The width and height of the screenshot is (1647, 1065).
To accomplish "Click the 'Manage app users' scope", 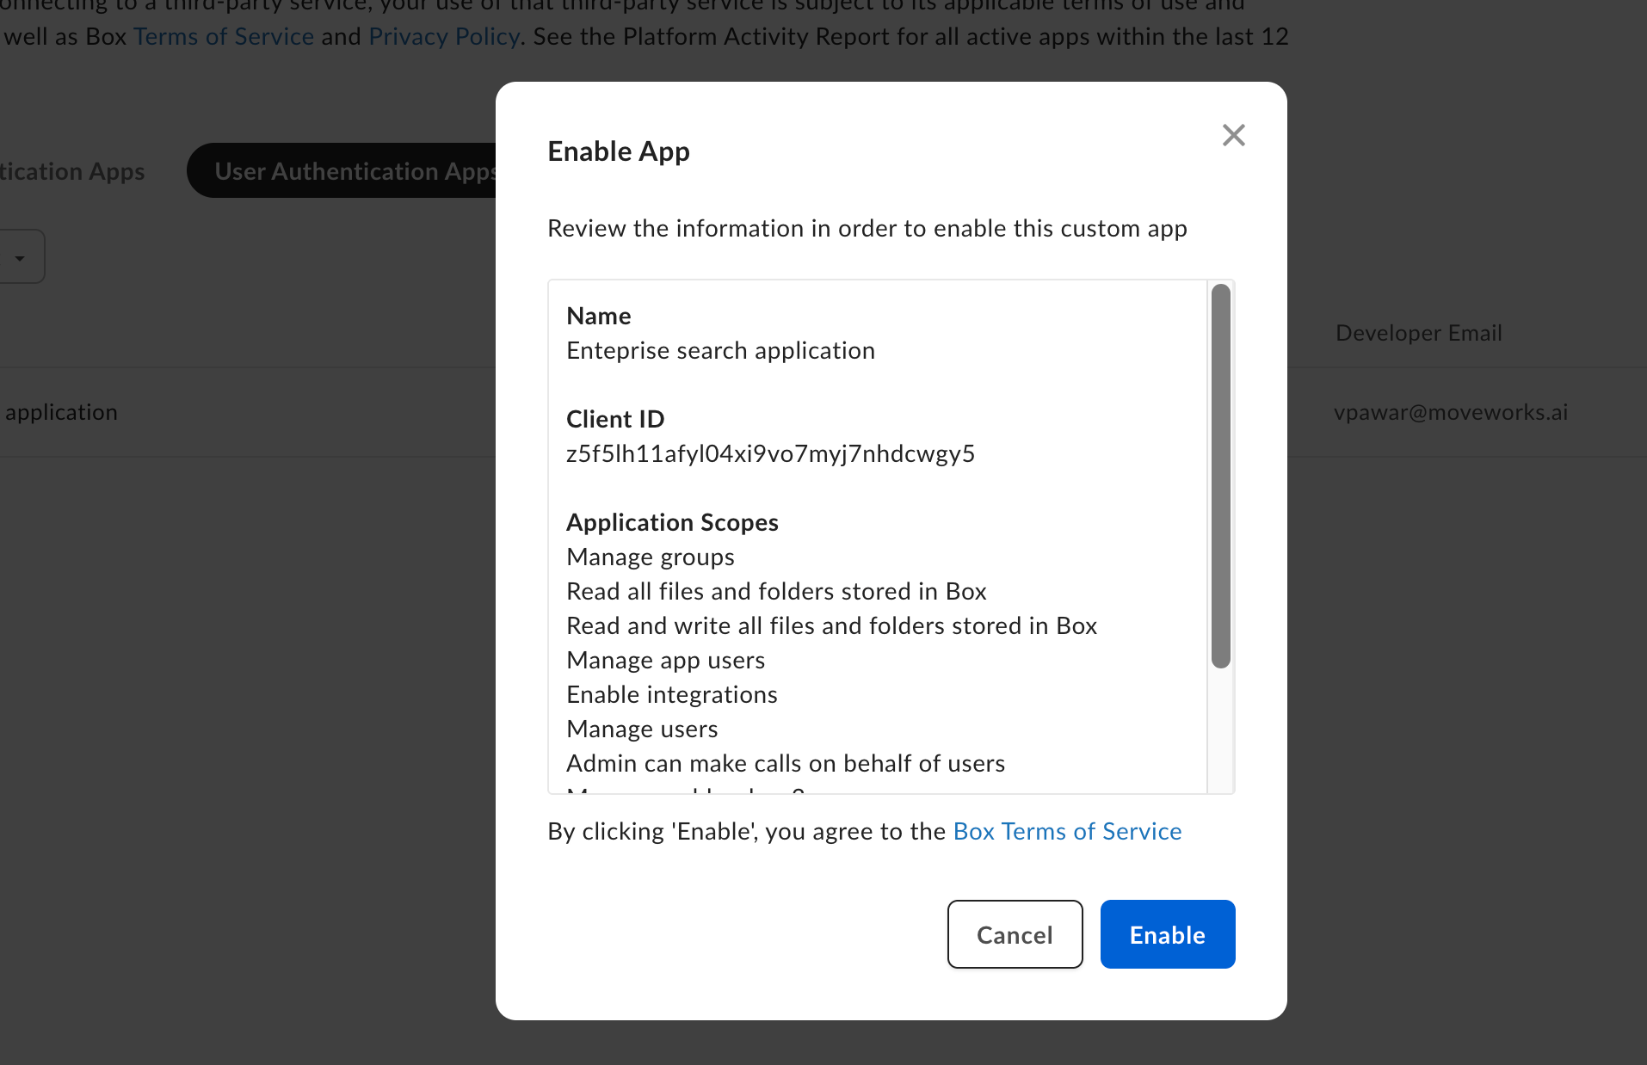I will (x=665, y=660).
